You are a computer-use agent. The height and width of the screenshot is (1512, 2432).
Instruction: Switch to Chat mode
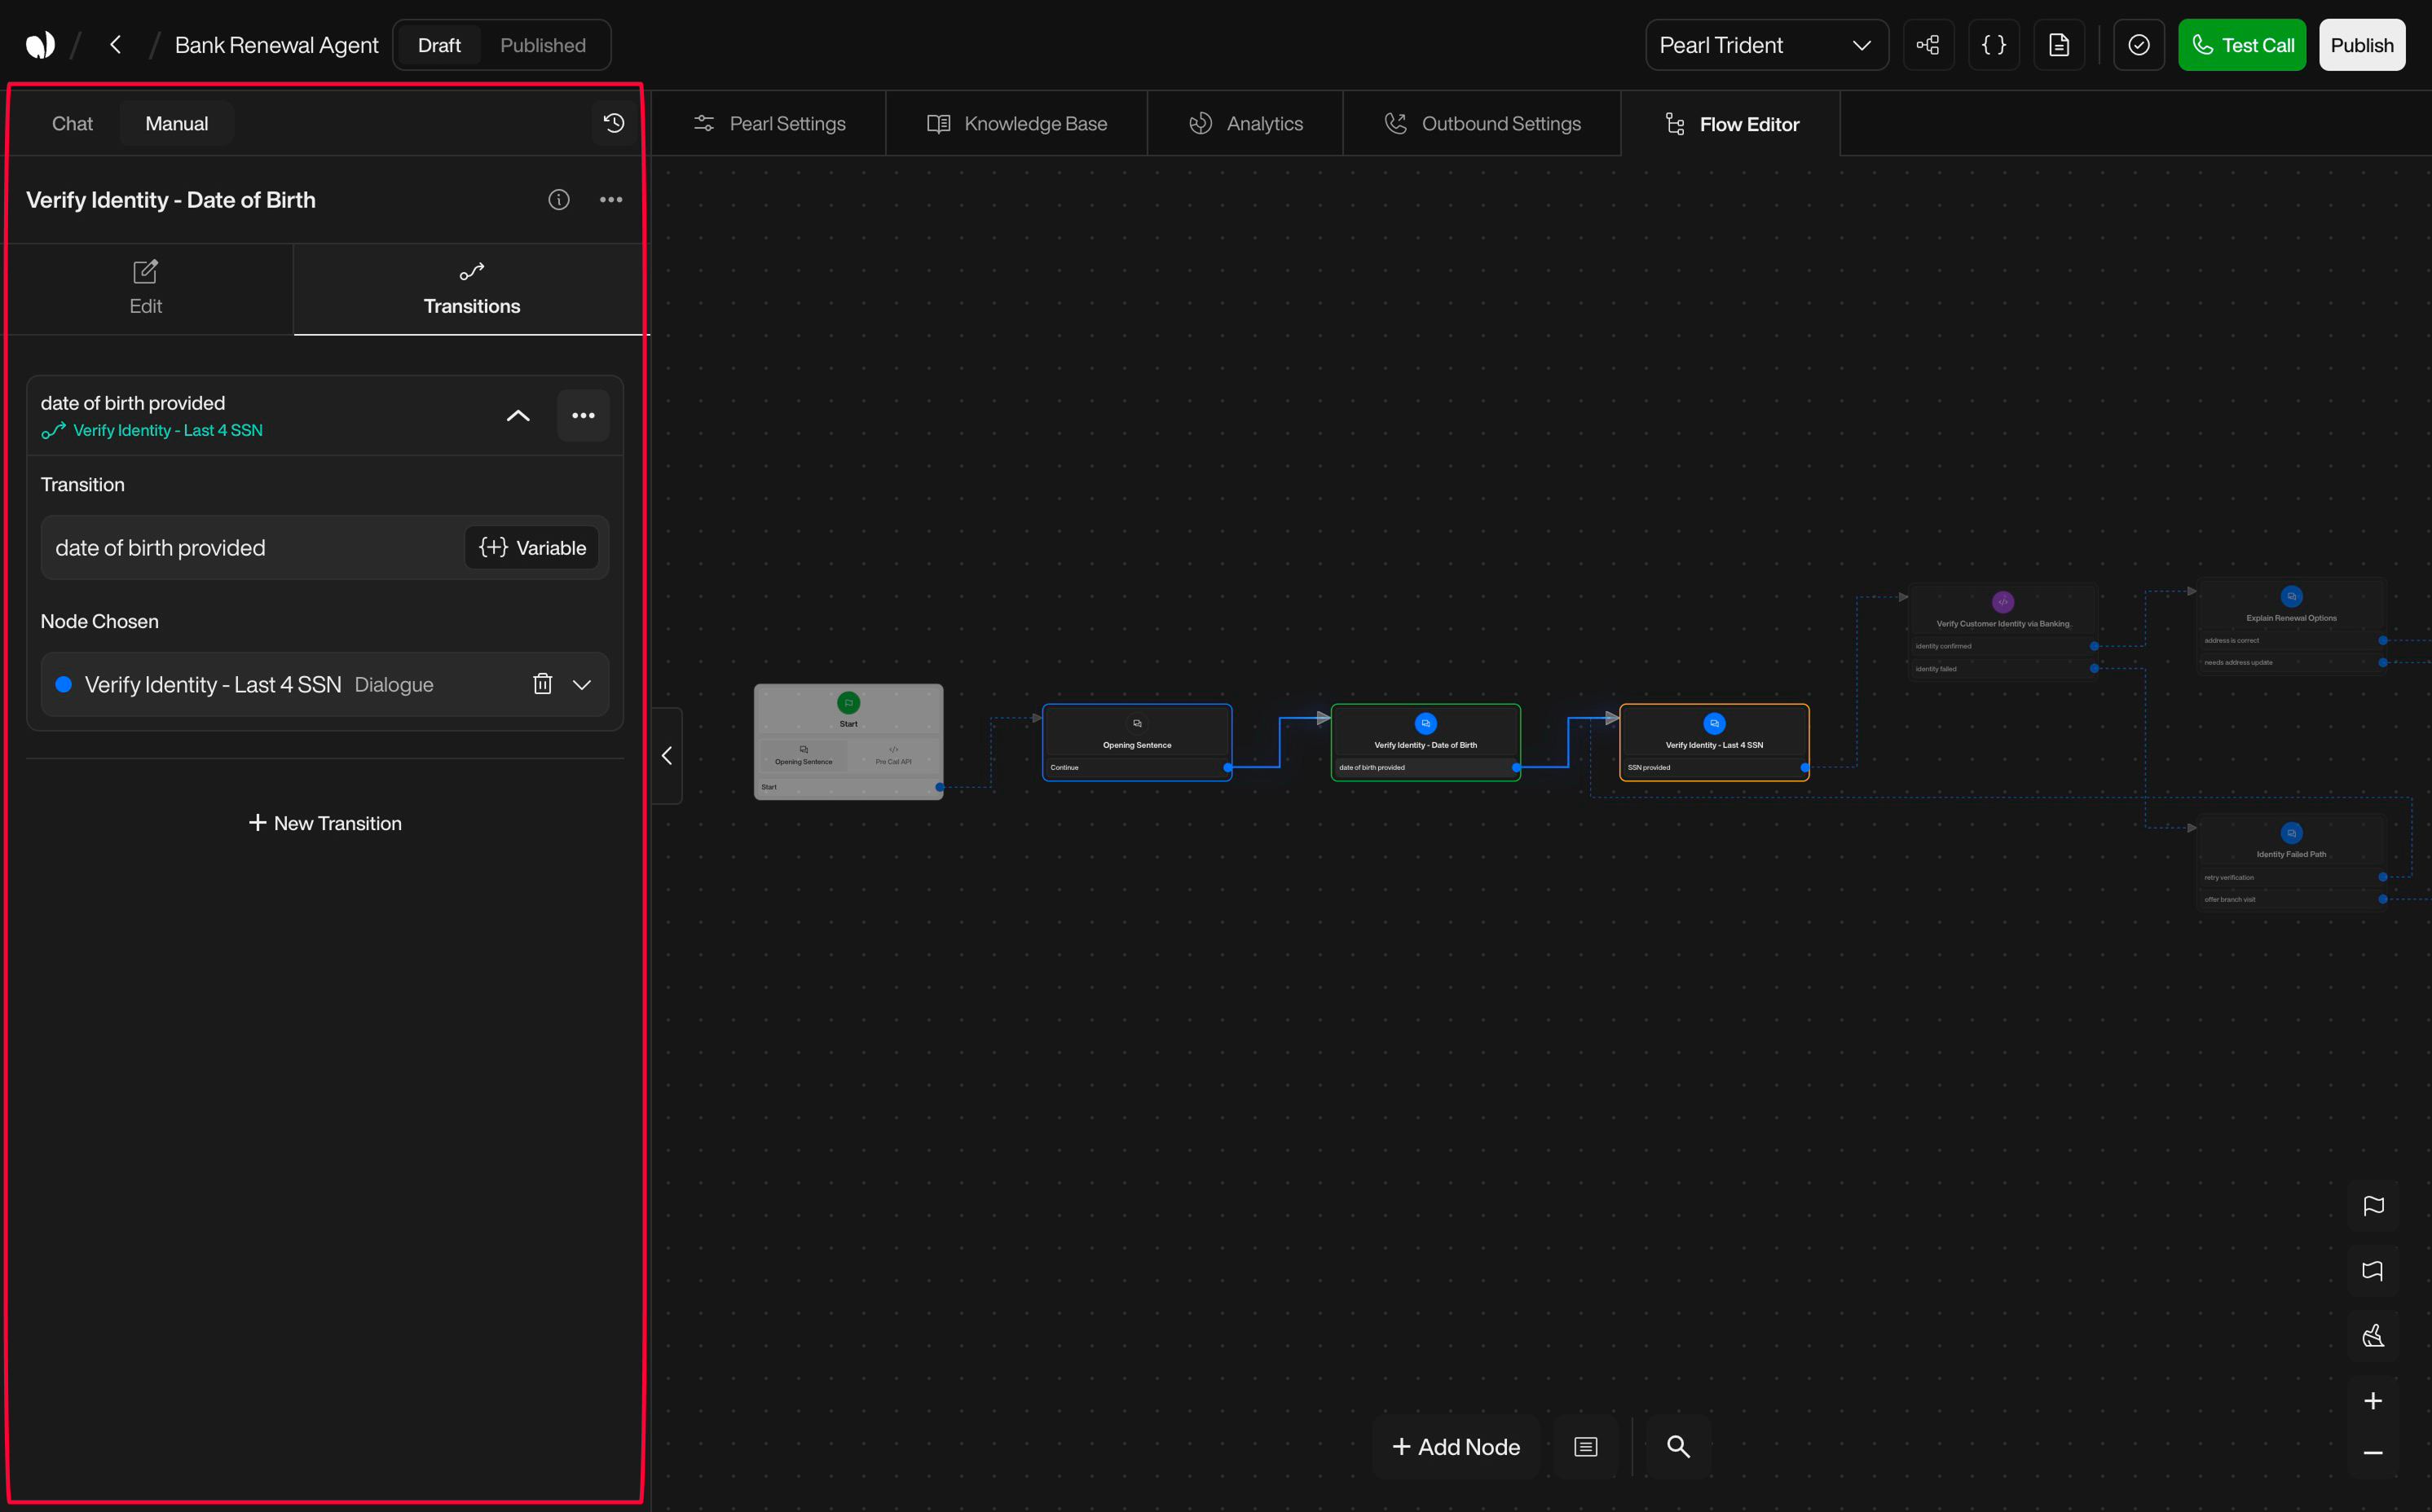point(71,123)
